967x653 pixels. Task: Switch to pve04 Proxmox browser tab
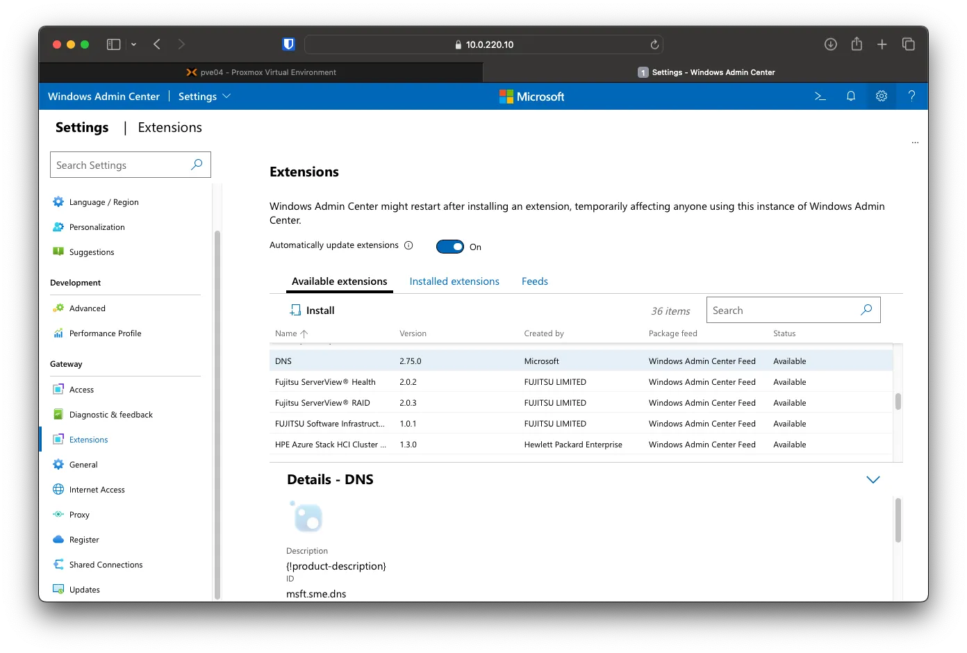tap(261, 72)
